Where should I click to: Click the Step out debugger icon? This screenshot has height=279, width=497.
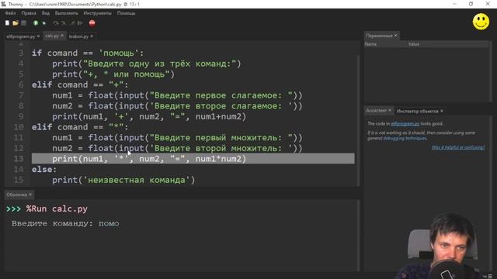click(x=72, y=23)
